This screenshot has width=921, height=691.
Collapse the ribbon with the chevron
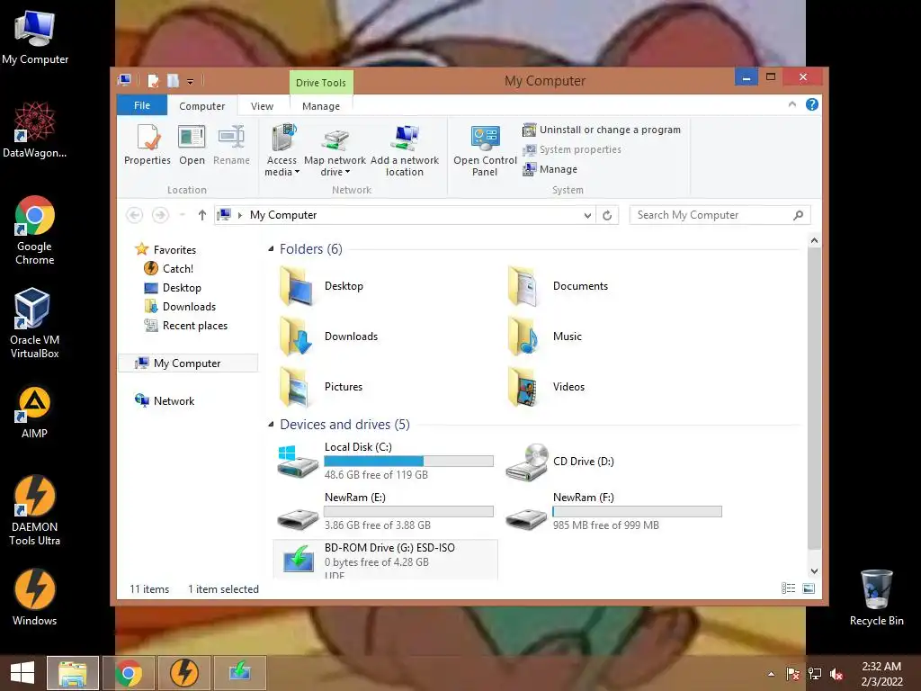click(792, 104)
